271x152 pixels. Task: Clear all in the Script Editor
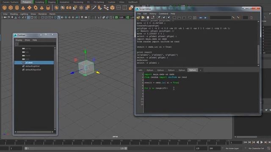[x=169, y=18]
